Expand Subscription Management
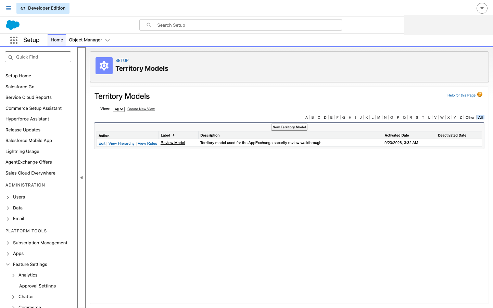This screenshot has height=308, width=493. click(x=8, y=243)
